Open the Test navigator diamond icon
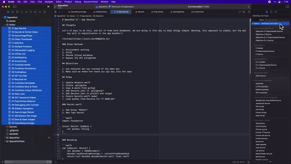291x164 pixels. pyautogui.click(x=31, y=12)
